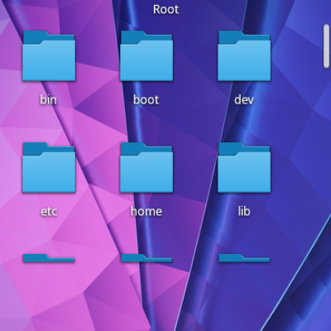Click the 'home' text label
This screenshot has width=331, height=331.
[146, 211]
